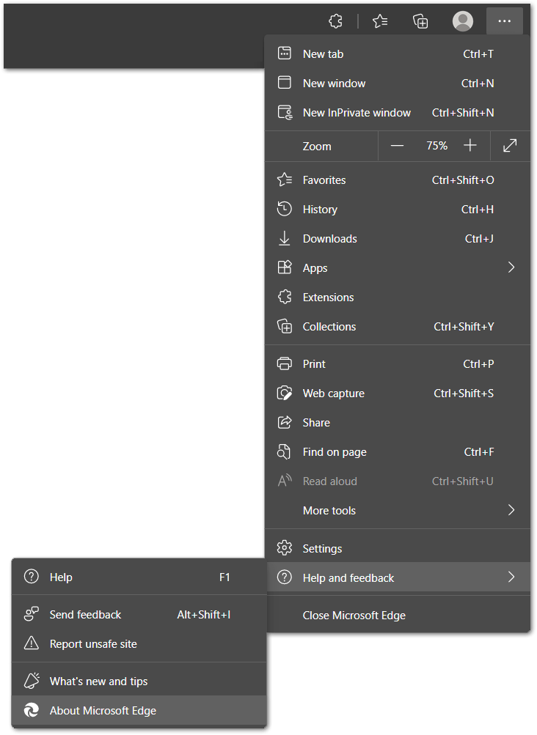537x735 pixels.
Task: Click the Report unsafe site warning icon
Action: point(32,643)
